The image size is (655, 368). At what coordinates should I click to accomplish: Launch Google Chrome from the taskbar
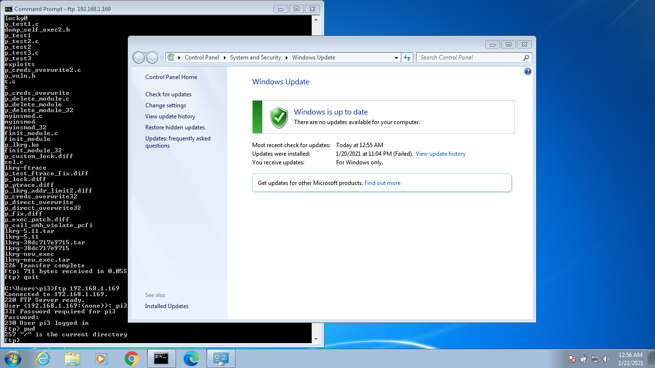pyautogui.click(x=132, y=358)
